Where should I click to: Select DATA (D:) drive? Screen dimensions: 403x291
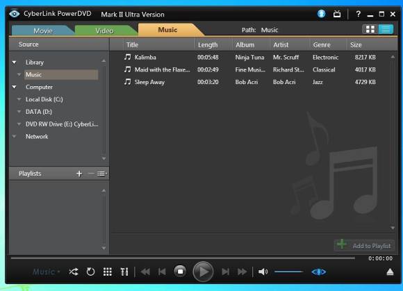click(x=39, y=112)
